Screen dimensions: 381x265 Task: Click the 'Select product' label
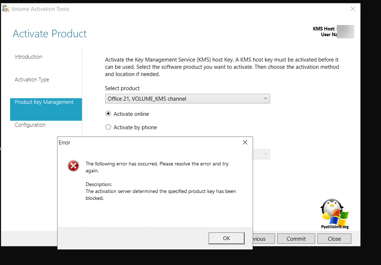tap(122, 88)
